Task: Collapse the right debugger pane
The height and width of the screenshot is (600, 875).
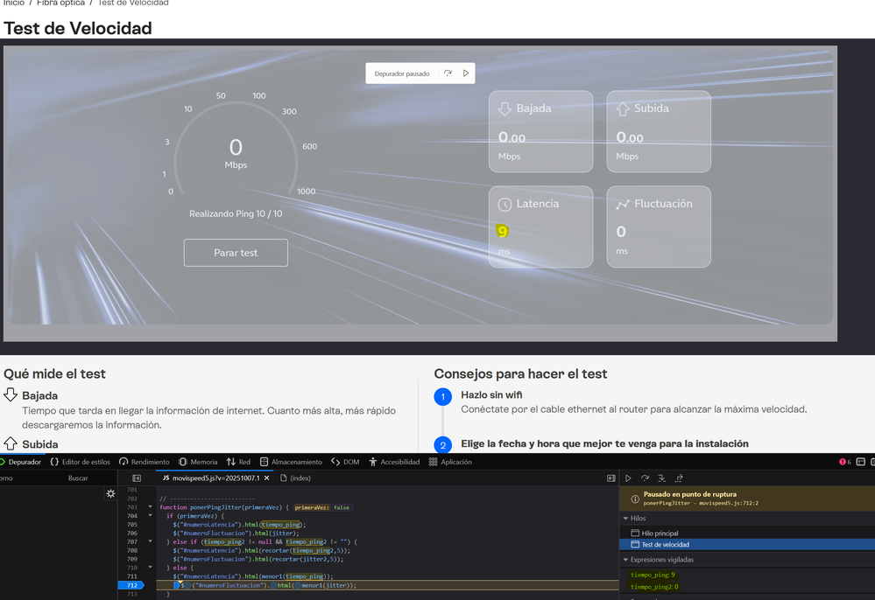Action: click(x=610, y=478)
